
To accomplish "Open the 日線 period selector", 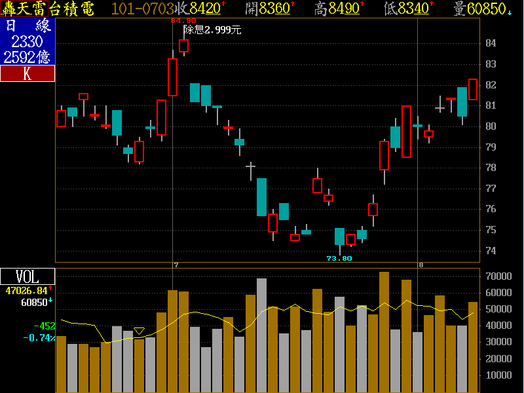I will 28,26.
